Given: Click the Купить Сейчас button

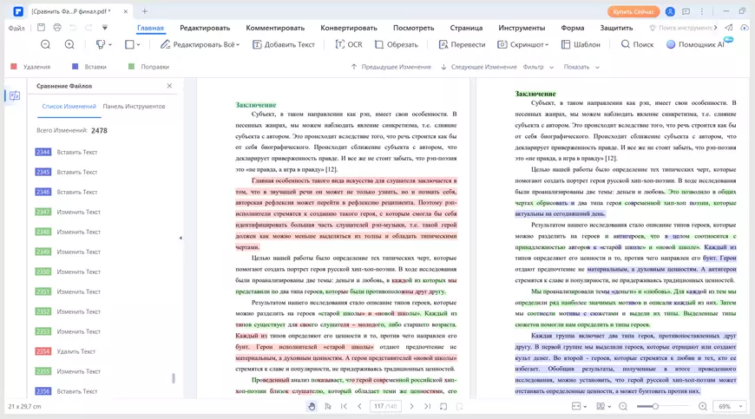Looking at the screenshot, I should pyautogui.click(x=633, y=12).
